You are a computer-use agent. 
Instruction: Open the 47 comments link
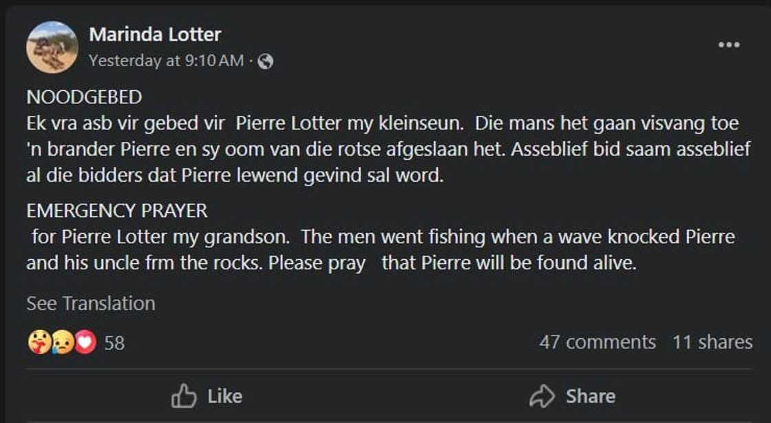click(x=597, y=342)
